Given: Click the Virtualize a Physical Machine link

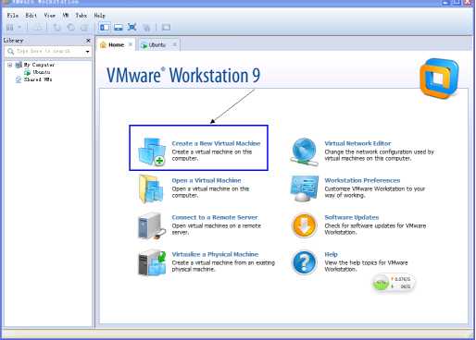Looking at the screenshot, I should (215, 254).
